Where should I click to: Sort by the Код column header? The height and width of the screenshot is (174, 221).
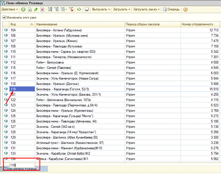click(22, 25)
